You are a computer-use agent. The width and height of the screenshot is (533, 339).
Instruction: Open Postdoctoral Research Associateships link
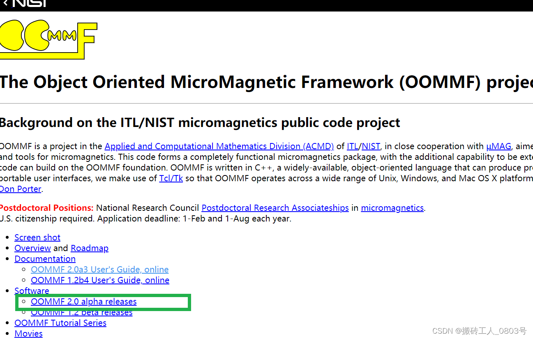[x=275, y=208]
